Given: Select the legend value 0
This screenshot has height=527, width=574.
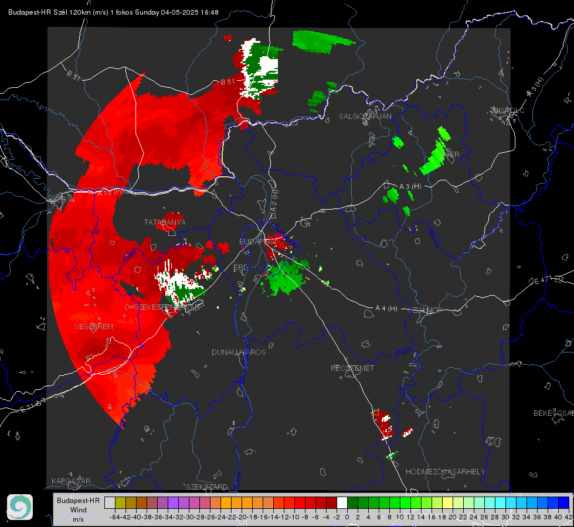Looking at the screenshot, I should point(347,517).
